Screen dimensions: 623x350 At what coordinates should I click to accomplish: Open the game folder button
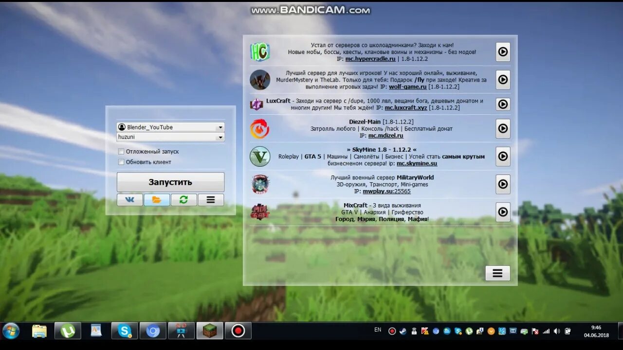157,200
